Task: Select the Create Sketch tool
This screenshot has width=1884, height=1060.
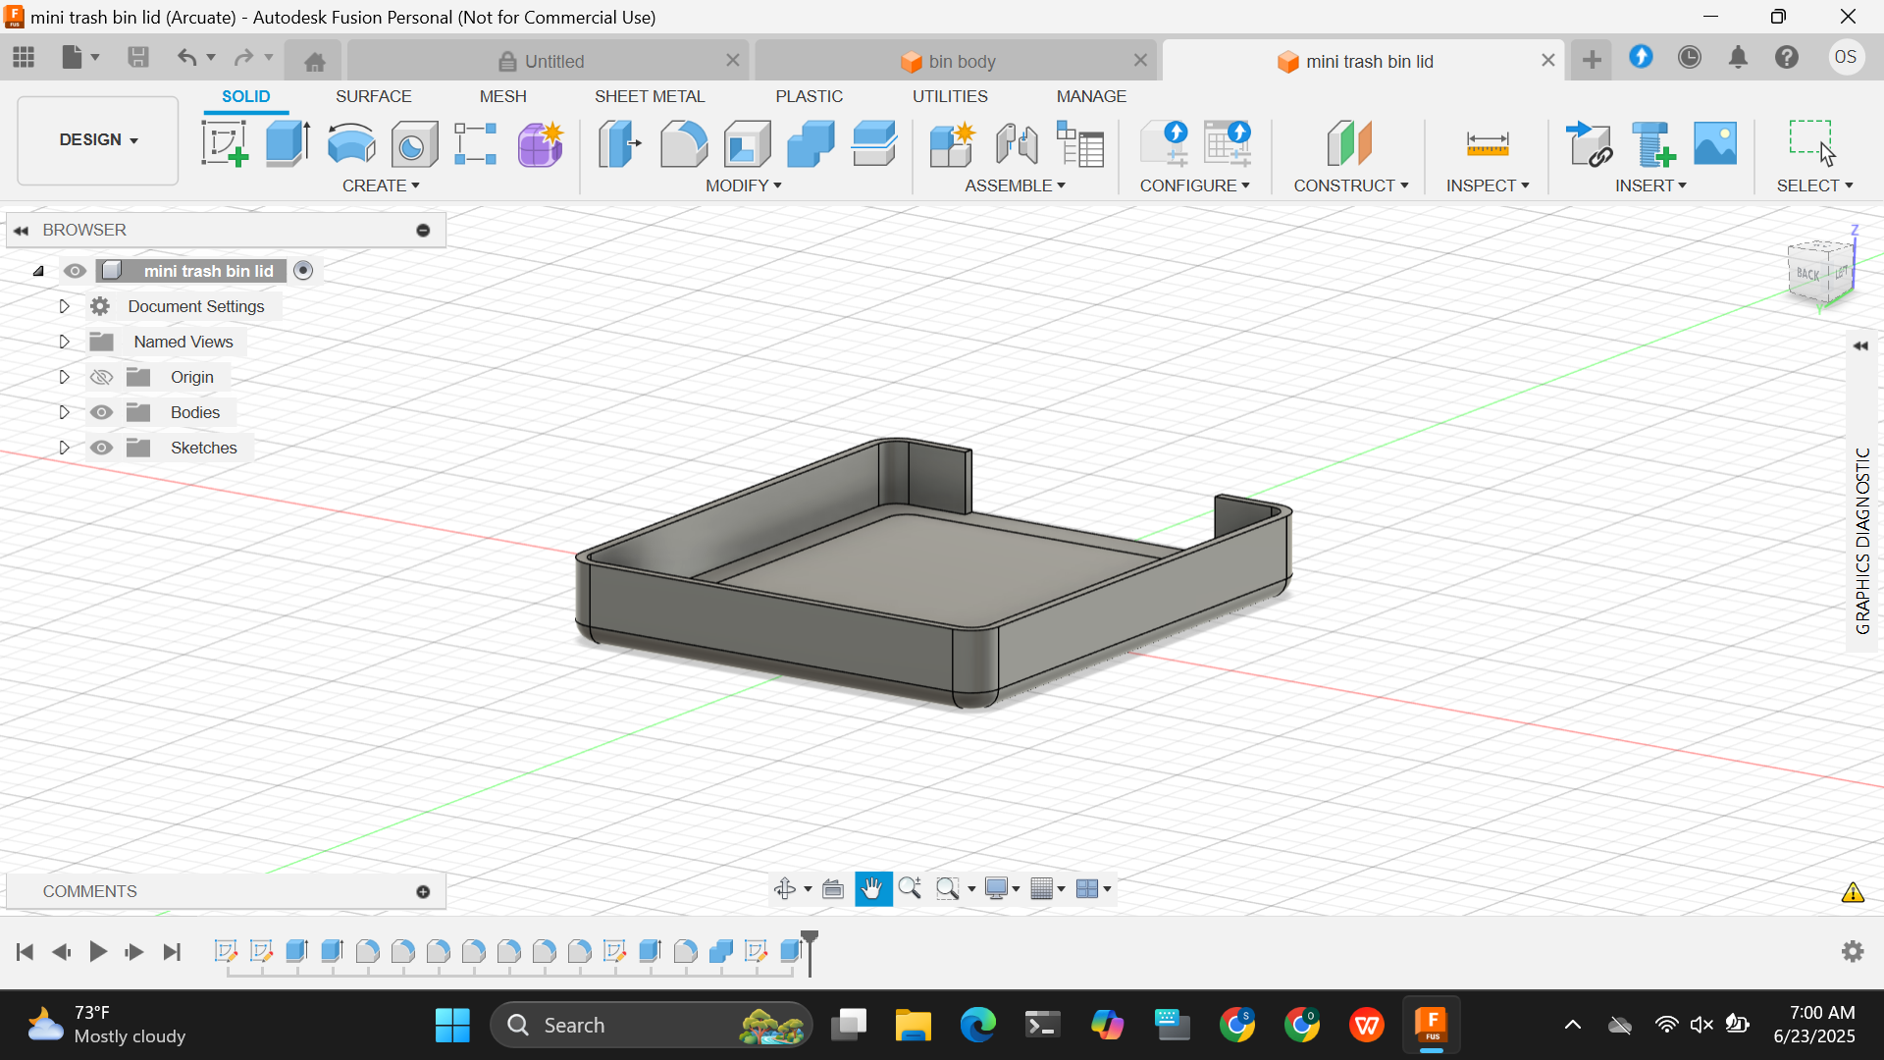Action: 225,144
